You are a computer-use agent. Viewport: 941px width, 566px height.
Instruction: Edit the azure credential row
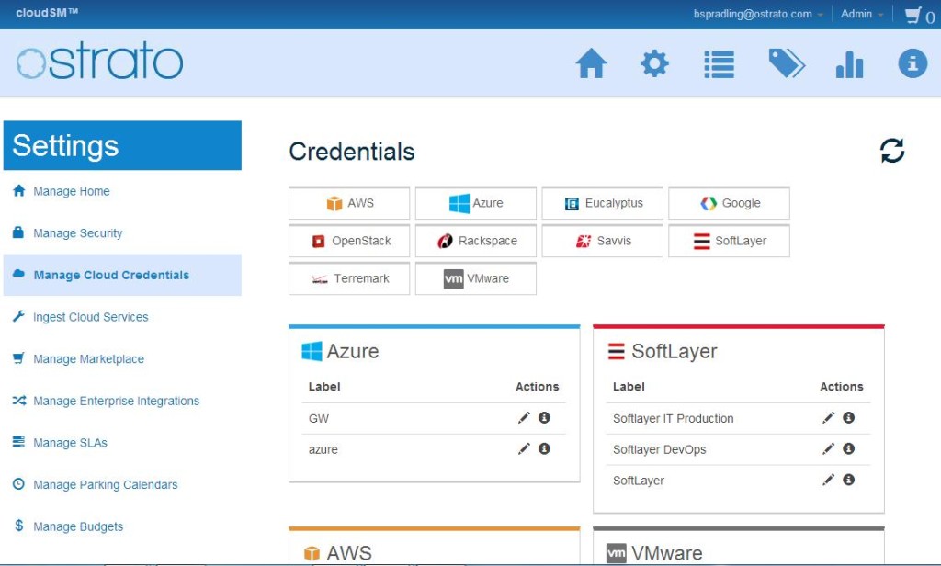[x=524, y=448]
